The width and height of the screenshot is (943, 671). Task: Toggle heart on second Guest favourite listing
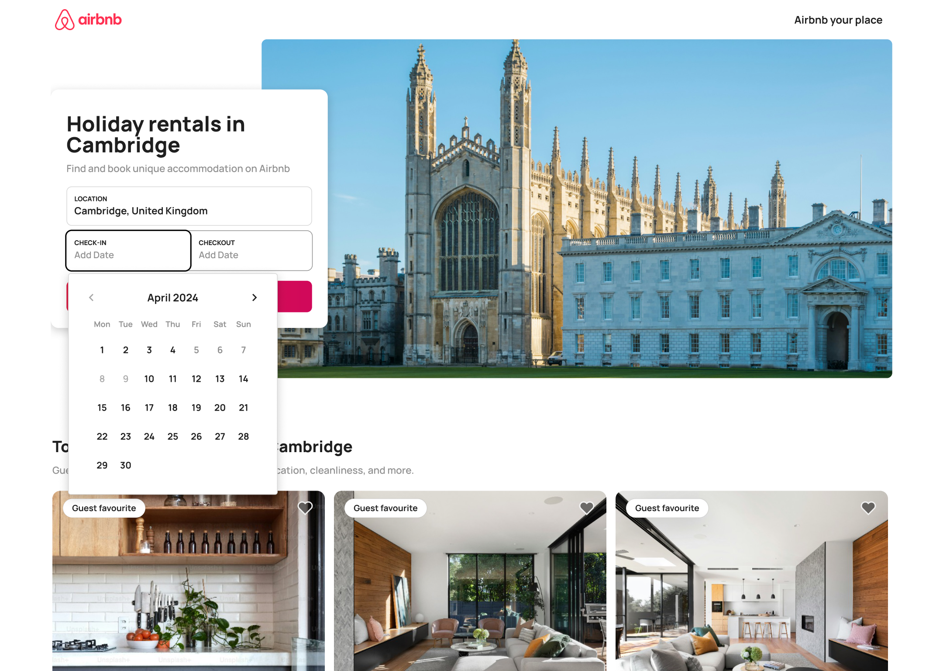(x=586, y=508)
